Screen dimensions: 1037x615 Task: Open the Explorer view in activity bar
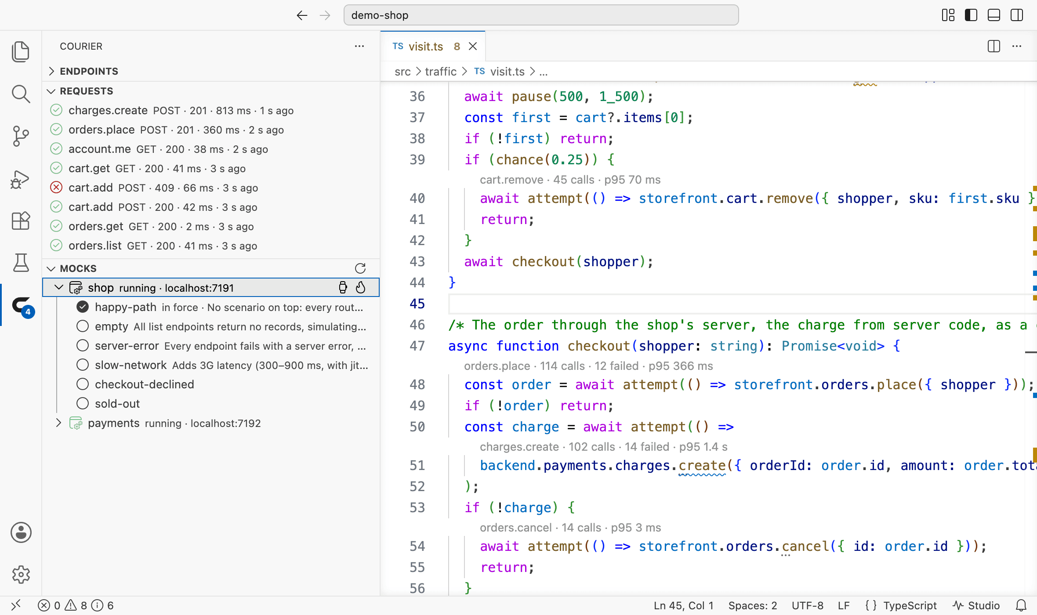coord(21,51)
